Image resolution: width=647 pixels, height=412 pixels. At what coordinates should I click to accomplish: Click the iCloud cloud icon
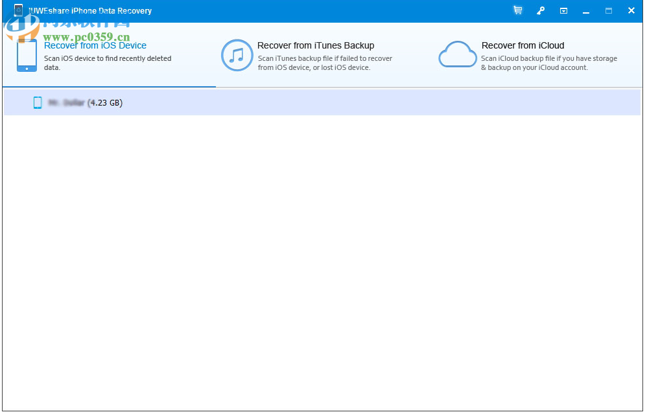458,55
